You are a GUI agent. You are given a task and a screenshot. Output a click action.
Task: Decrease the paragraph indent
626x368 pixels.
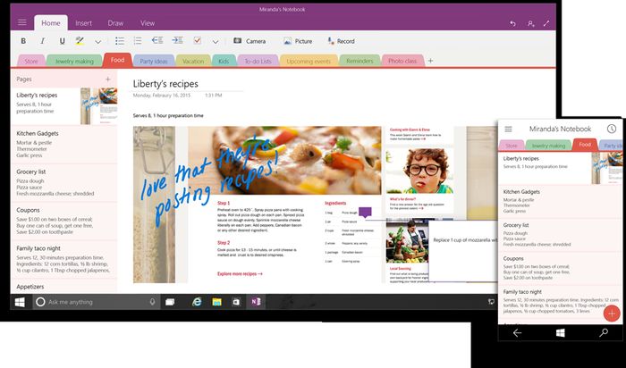(157, 41)
